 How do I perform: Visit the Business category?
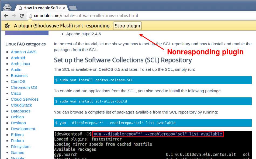[19, 76]
